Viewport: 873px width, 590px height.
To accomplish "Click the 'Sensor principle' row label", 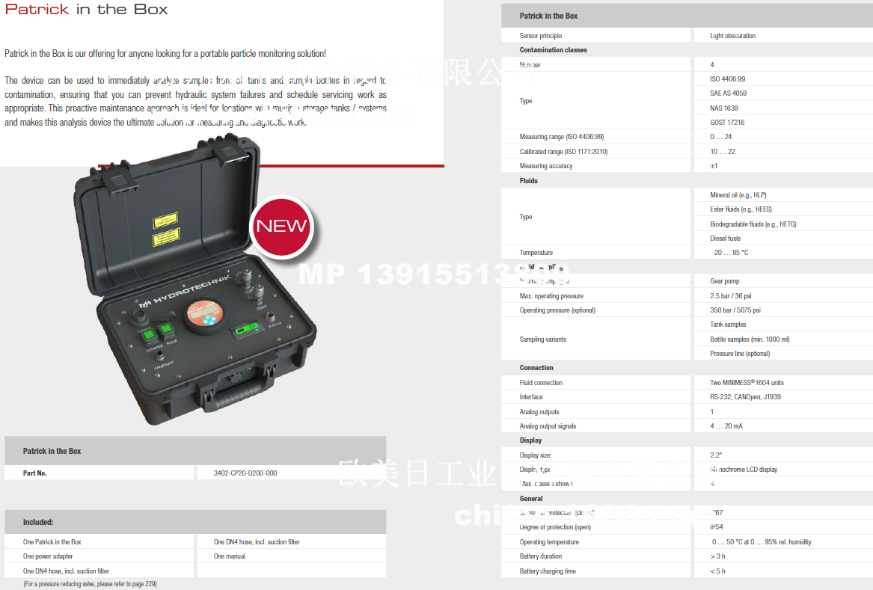I will [541, 36].
